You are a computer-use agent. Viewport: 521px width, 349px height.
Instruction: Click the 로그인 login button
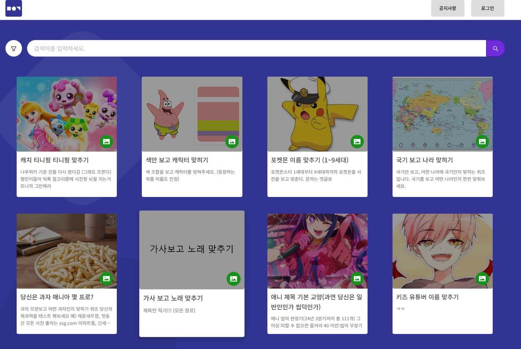tap(488, 8)
